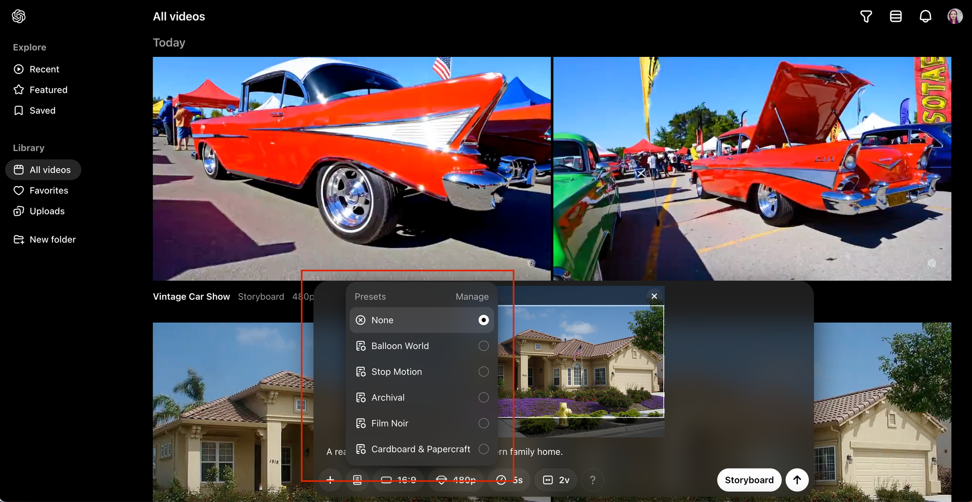Click the Storyboard label beside Vintage Car Show
Viewport: 972px width, 502px height.
point(261,296)
